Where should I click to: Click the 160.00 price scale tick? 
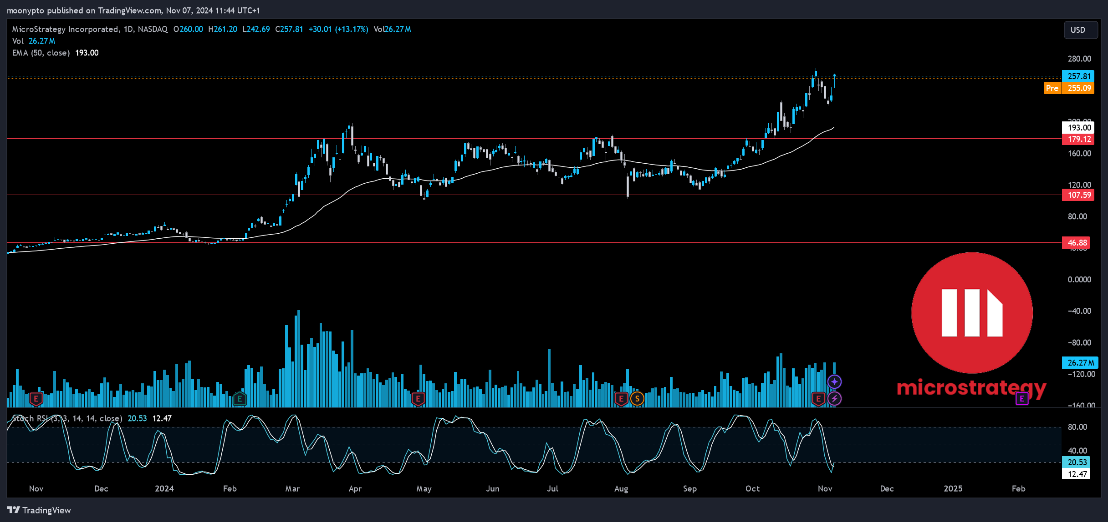pos(1079,153)
